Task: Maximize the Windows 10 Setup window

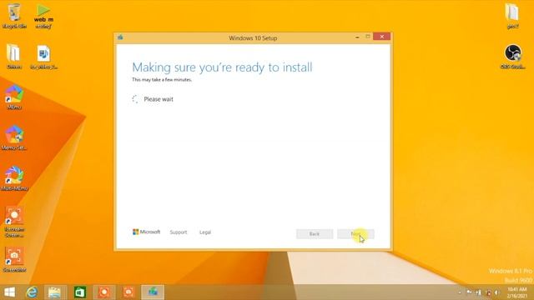Action: pos(368,37)
